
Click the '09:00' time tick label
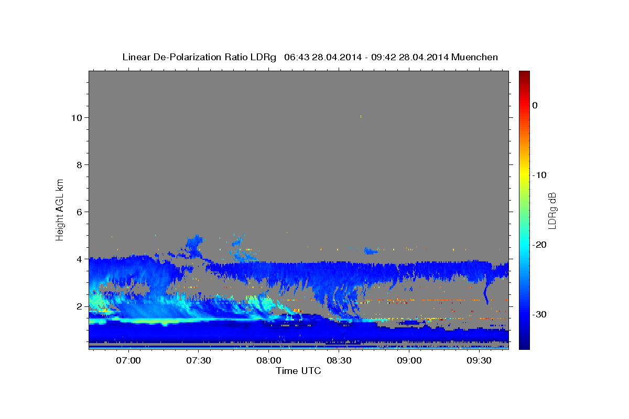[x=409, y=360]
